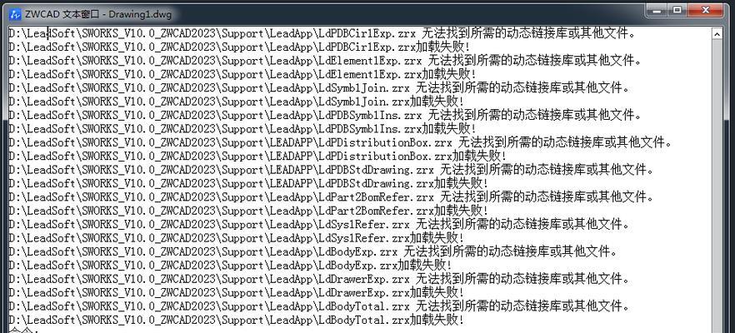This screenshot has height=333, width=735.
Task: Click the LdBodyTotal.zrx 无法找到 error line
Action: pyautogui.click(x=318, y=306)
